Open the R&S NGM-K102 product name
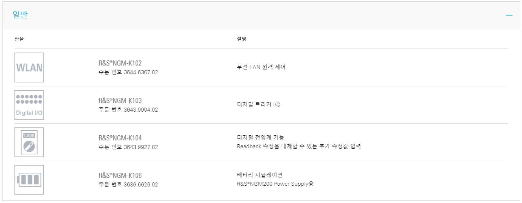This screenshot has height=203, width=522. [120, 63]
